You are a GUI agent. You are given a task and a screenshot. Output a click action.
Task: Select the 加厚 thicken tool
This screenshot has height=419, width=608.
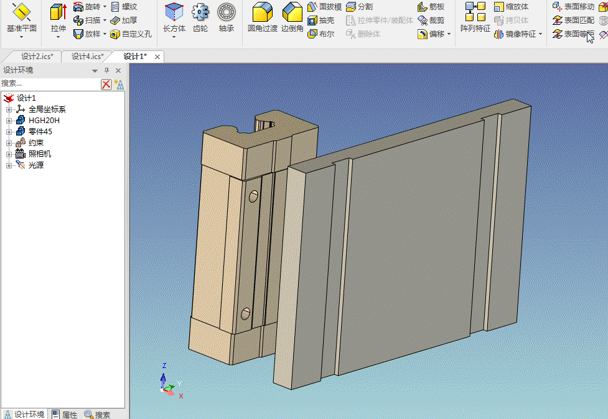124,20
